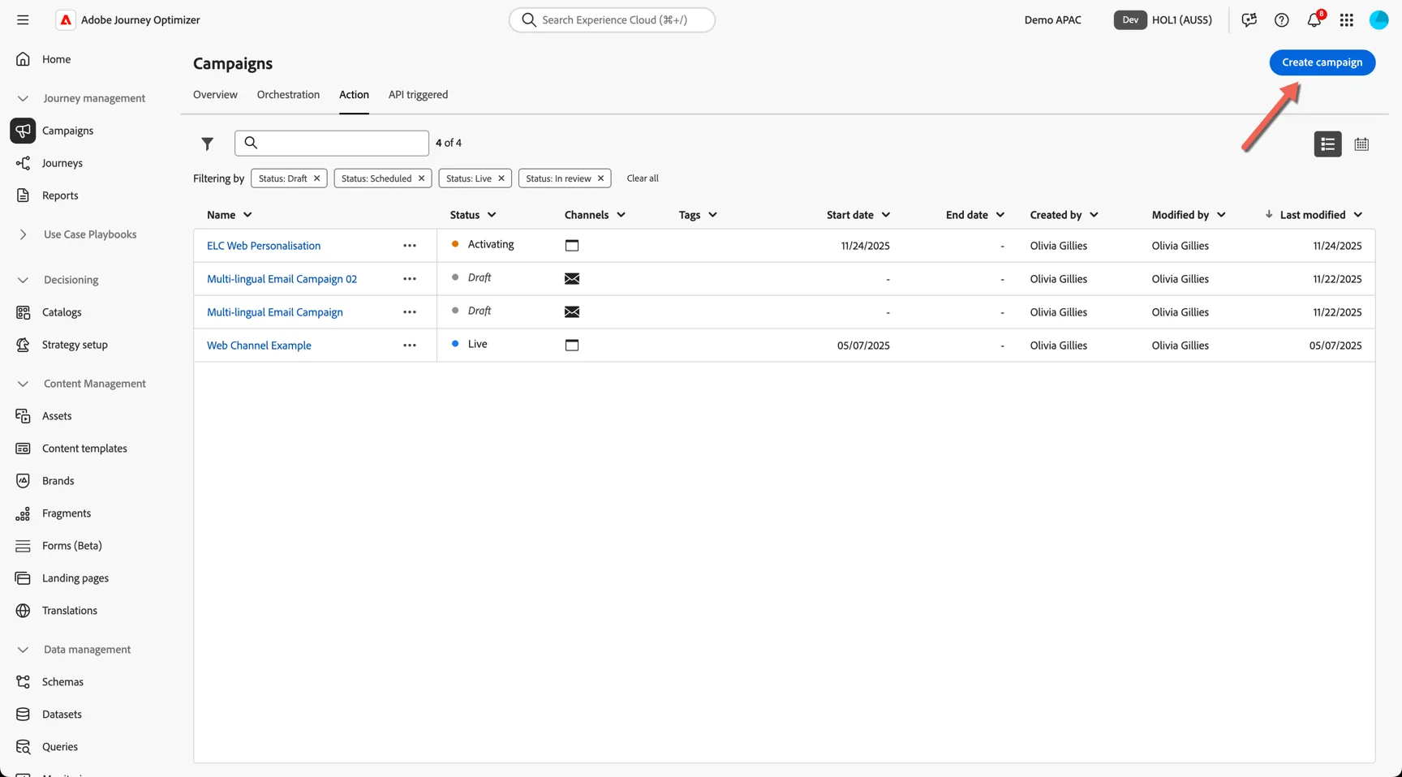Viewport: 1402px width, 777px height.
Task: Open Channels column dropdown
Action: [x=621, y=215]
